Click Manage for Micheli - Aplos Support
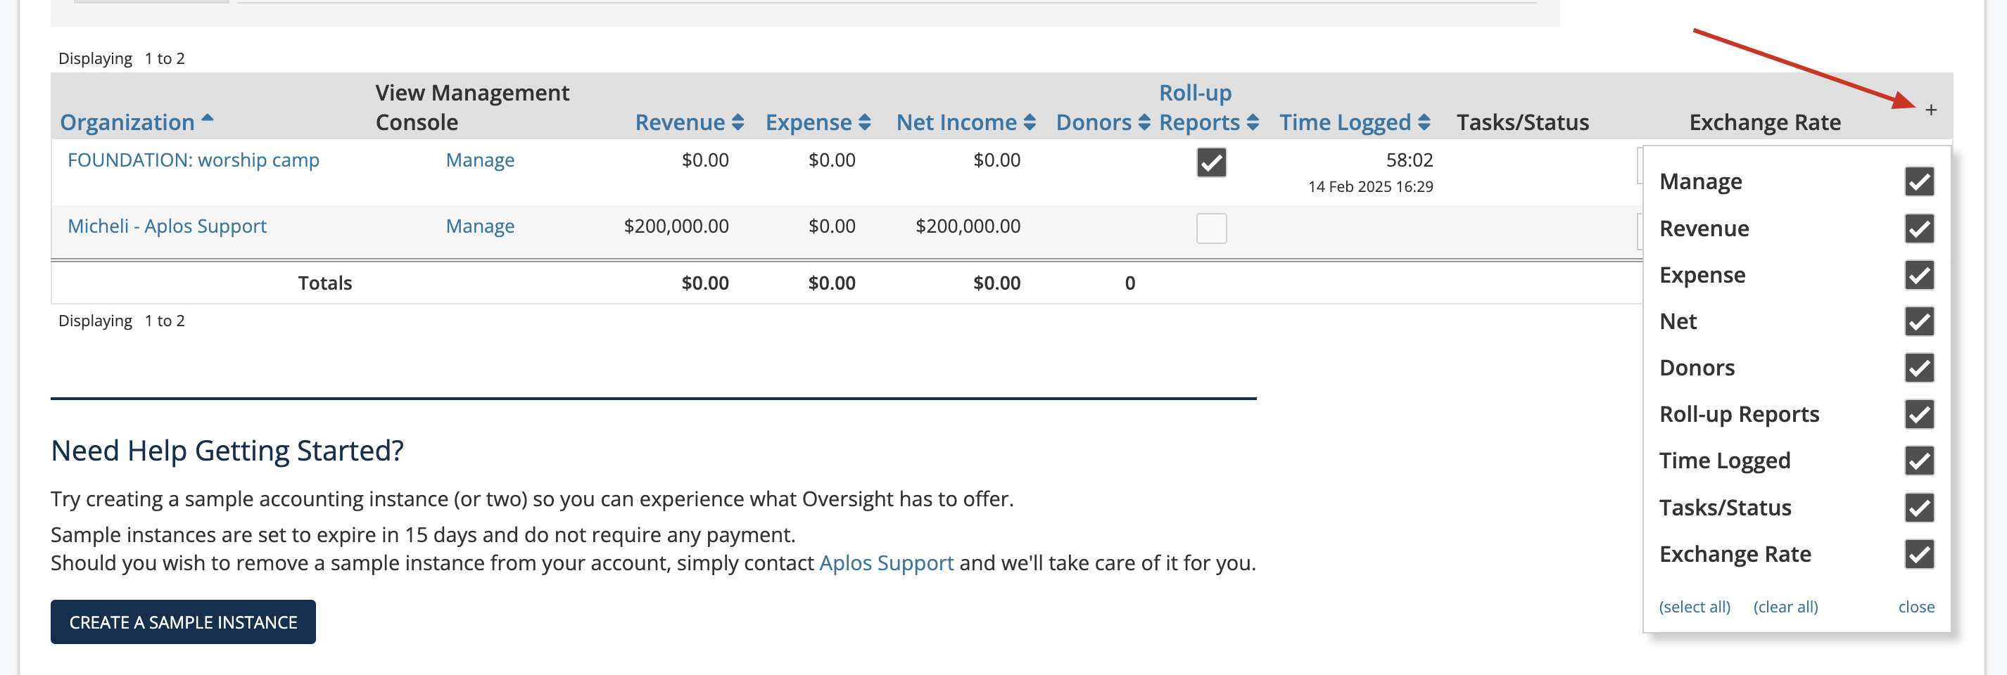This screenshot has width=2007, height=675. [479, 226]
